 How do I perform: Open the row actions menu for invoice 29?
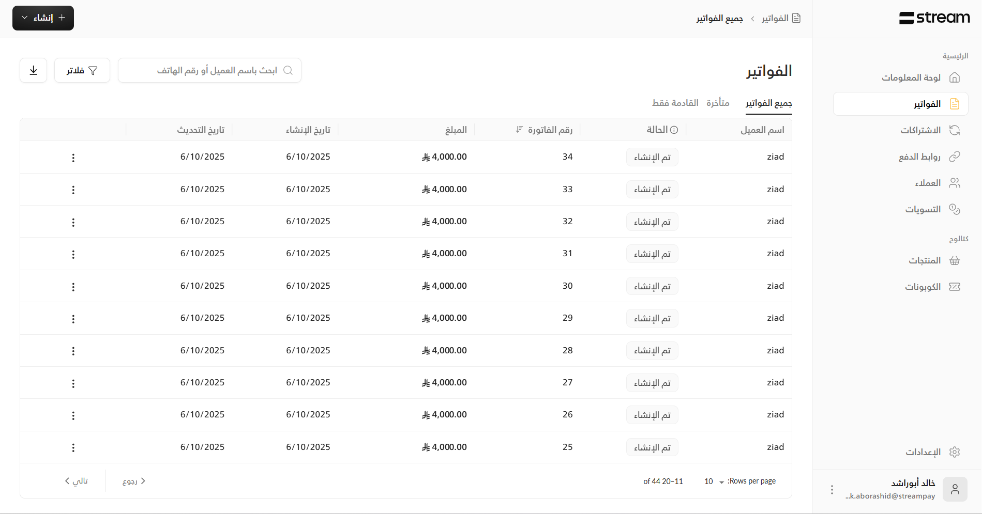coord(73,319)
